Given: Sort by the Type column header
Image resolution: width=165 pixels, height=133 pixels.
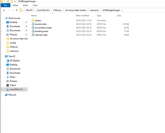Looking at the screenshot, I should click(x=99, y=16).
